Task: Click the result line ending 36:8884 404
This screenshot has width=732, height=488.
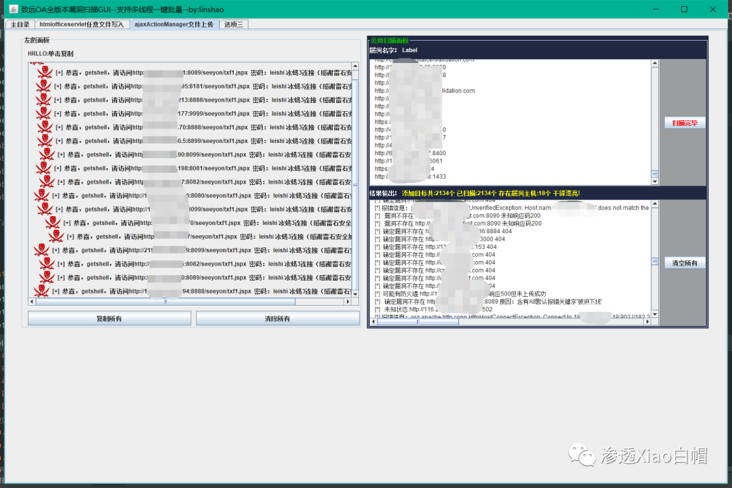Action: point(443,231)
